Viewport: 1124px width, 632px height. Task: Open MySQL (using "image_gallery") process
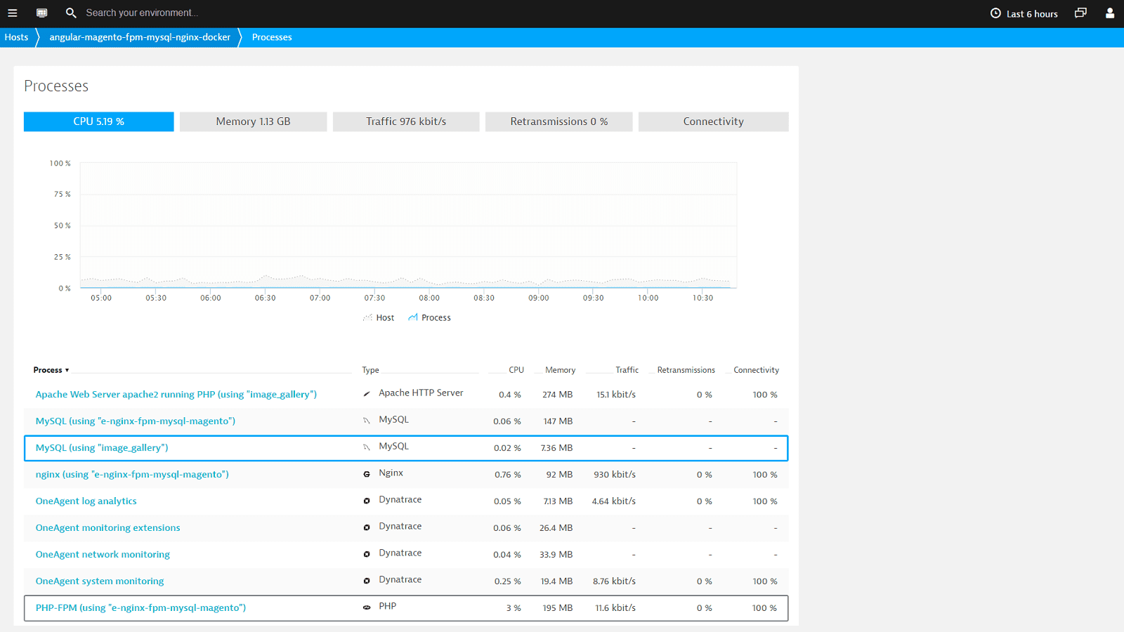coord(102,448)
